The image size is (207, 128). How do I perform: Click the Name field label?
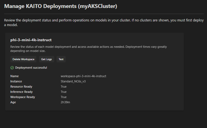[x=14, y=76]
